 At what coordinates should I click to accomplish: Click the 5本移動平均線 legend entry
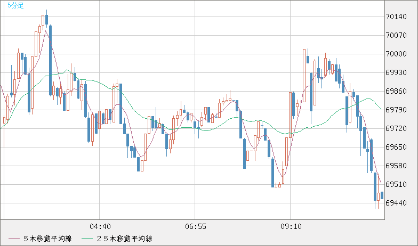click(48, 239)
